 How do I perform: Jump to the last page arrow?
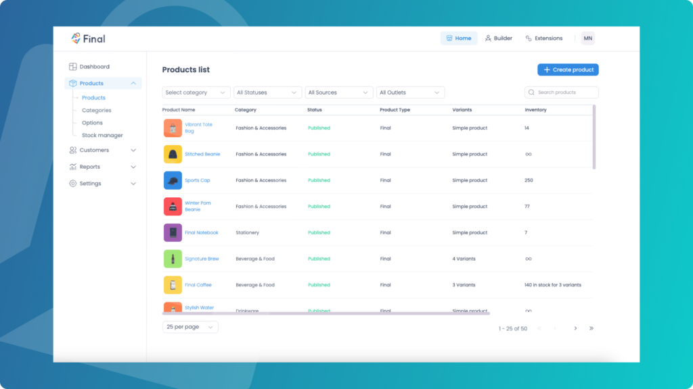591,329
